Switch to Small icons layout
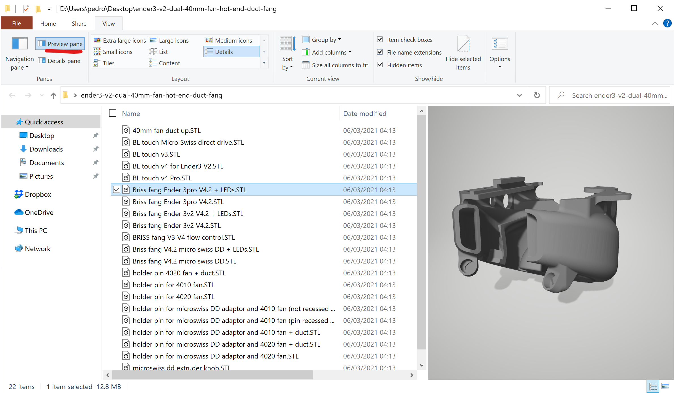The width and height of the screenshot is (674, 393). tap(113, 52)
